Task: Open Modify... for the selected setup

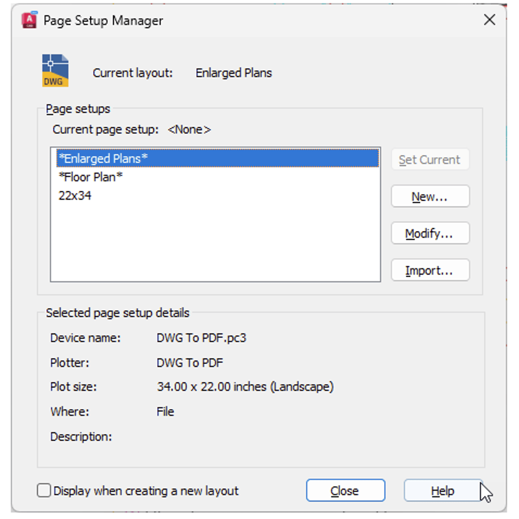Action: point(430,234)
